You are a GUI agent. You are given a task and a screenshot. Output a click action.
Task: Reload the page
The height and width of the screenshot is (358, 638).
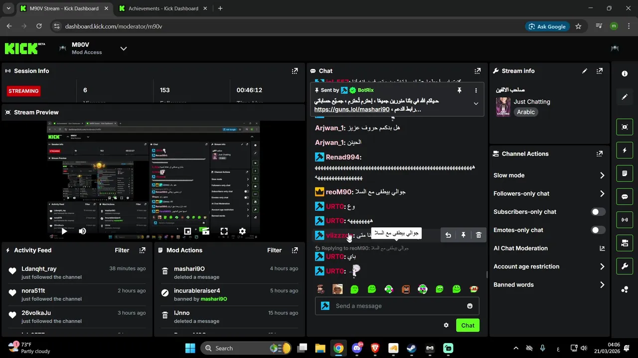(x=38, y=26)
